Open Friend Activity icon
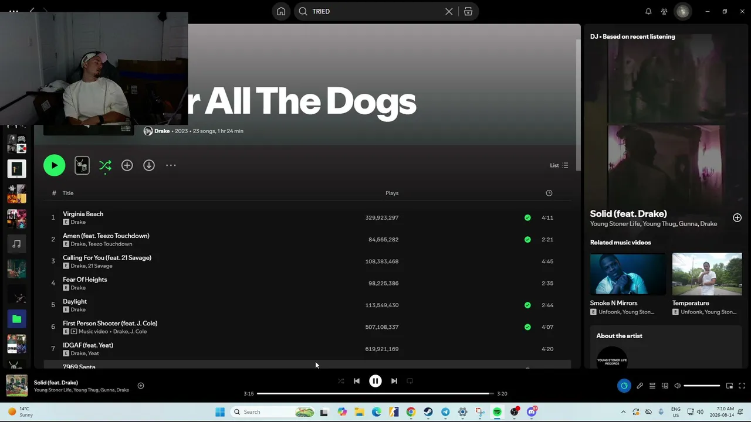 [664, 11]
